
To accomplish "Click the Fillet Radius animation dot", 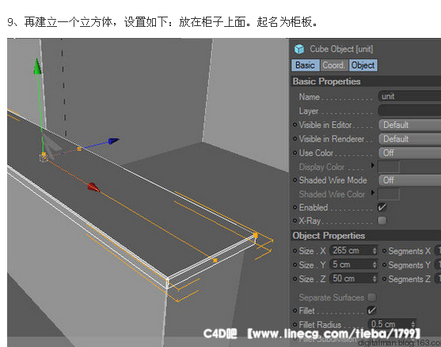I will (x=295, y=325).
